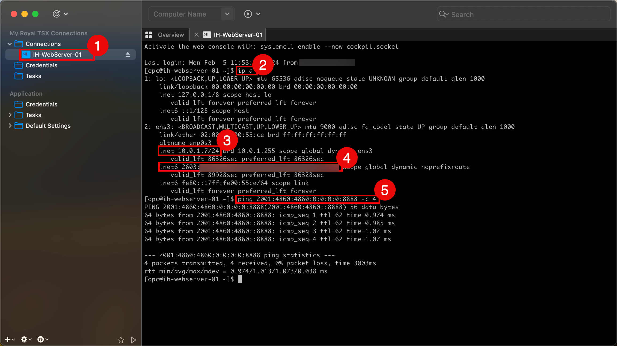617x346 pixels.
Task: Select IH-WebServer-01 connection in tree
Action: 57,55
